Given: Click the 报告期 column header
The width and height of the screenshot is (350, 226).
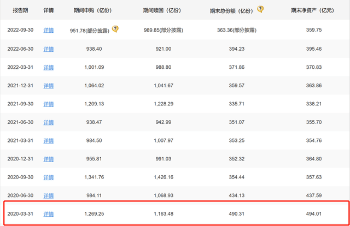Looking at the screenshot, I should pyautogui.click(x=20, y=10).
